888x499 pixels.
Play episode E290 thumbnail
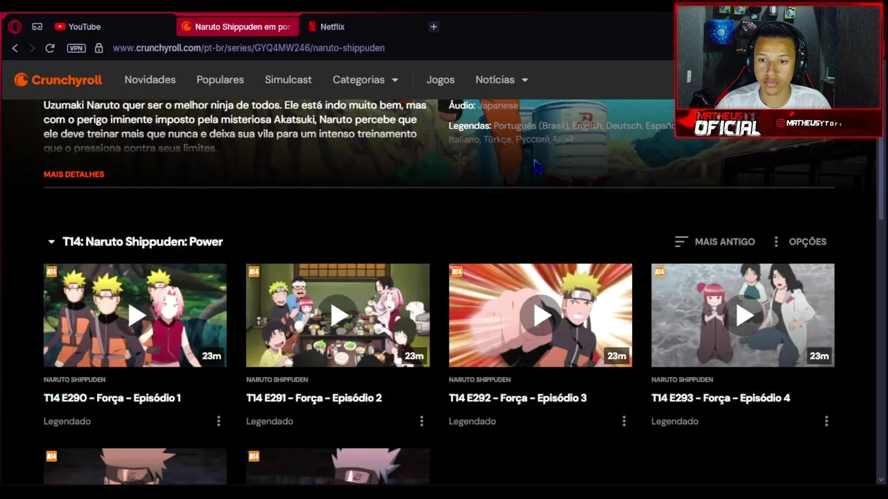tap(135, 315)
